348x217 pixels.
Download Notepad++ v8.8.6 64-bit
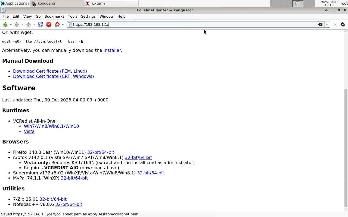coord(76,204)
